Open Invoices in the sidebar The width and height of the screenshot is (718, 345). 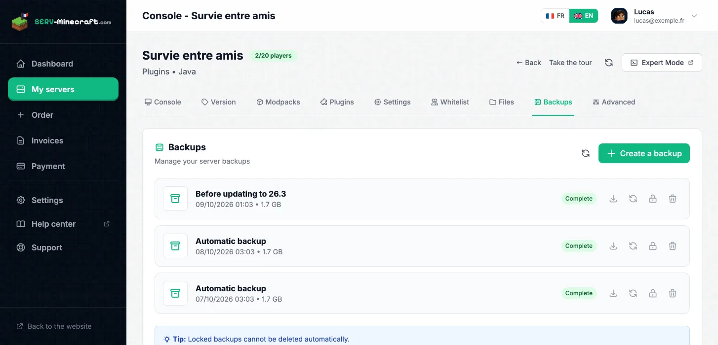pos(63,140)
